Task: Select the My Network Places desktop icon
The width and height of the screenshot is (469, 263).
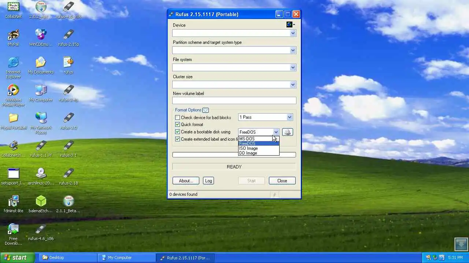Action: (x=41, y=123)
